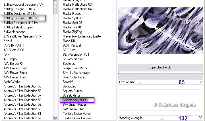Pick the Streak Mirror filter
Viewport: 205px width, 121px height.
tap(71, 95)
